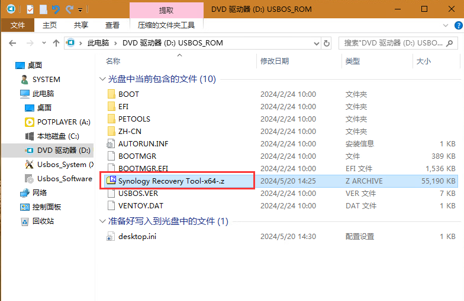Viewport: 464px width, 301px height.
Task: Select DVD 驱动器 (D:) in navigation pane
Action: (58, 150)
